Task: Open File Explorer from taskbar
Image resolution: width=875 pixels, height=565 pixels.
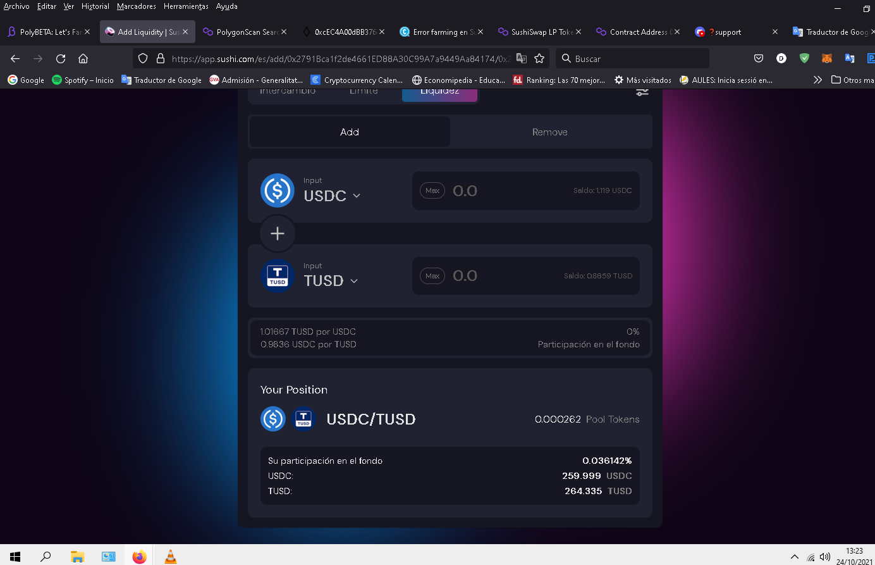Action: point(77,557)
